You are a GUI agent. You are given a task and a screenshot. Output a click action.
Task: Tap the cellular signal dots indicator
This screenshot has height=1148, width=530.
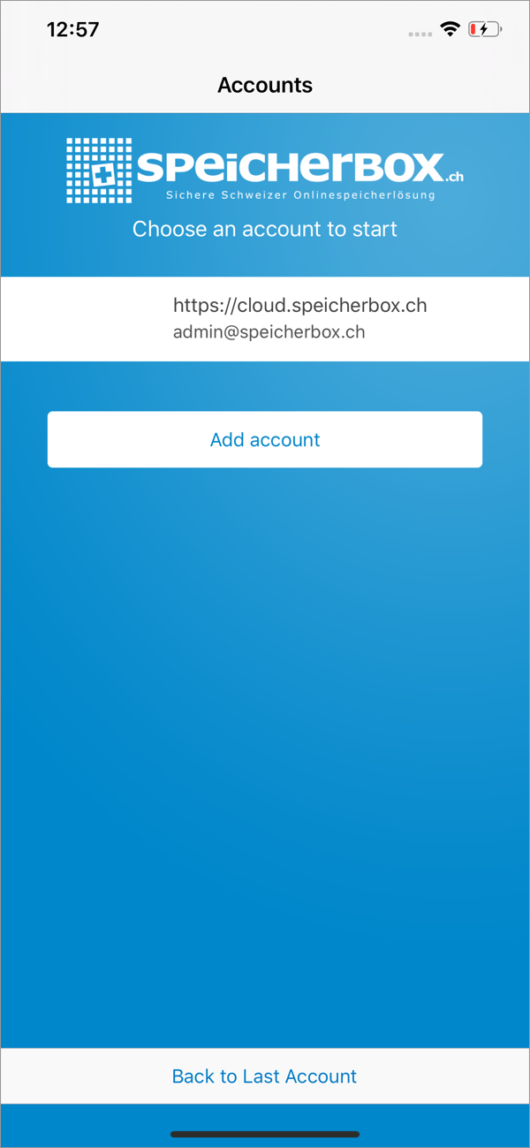pos(420,34)
